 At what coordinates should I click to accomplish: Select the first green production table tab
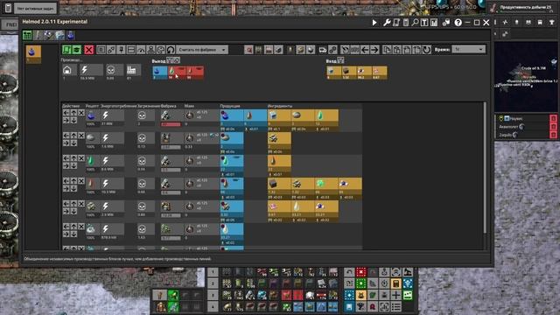point(27,35)
